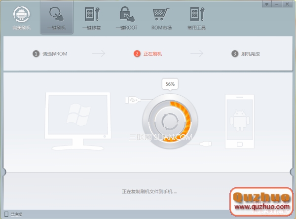Open the ROM市场 shopping cart tab
The height and width of the screenshot is (219, 296).
pyautogui.click(x=161, y=18)
